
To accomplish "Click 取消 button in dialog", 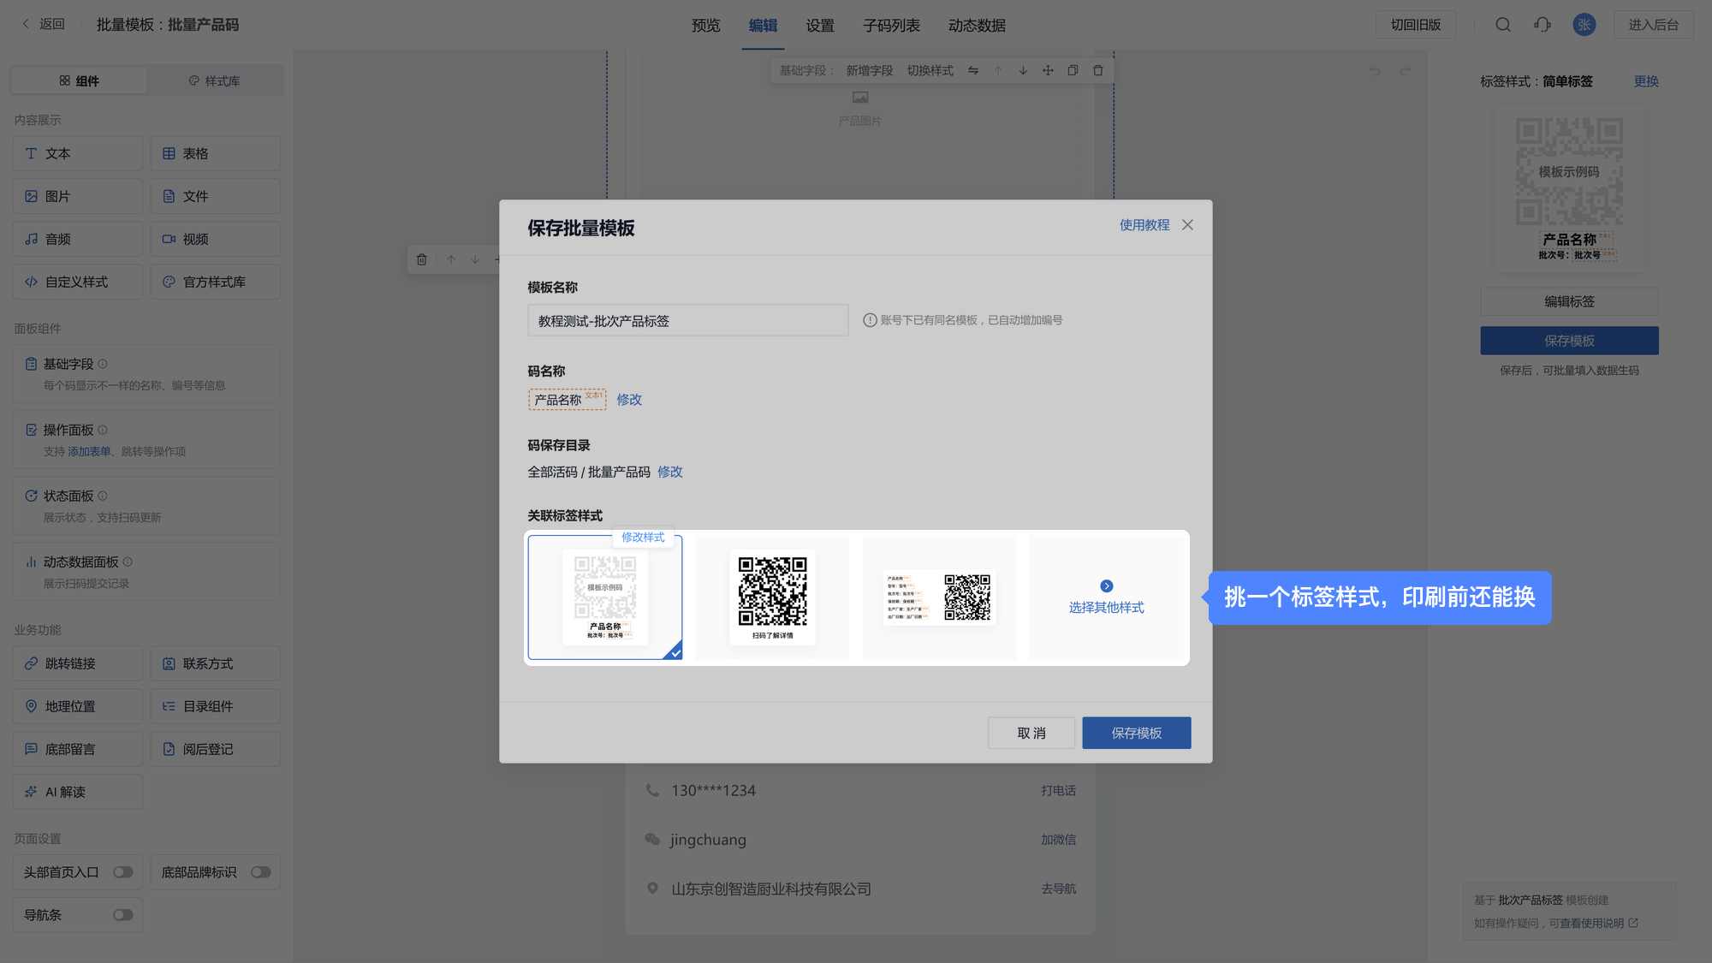I will click(1031, 733).
